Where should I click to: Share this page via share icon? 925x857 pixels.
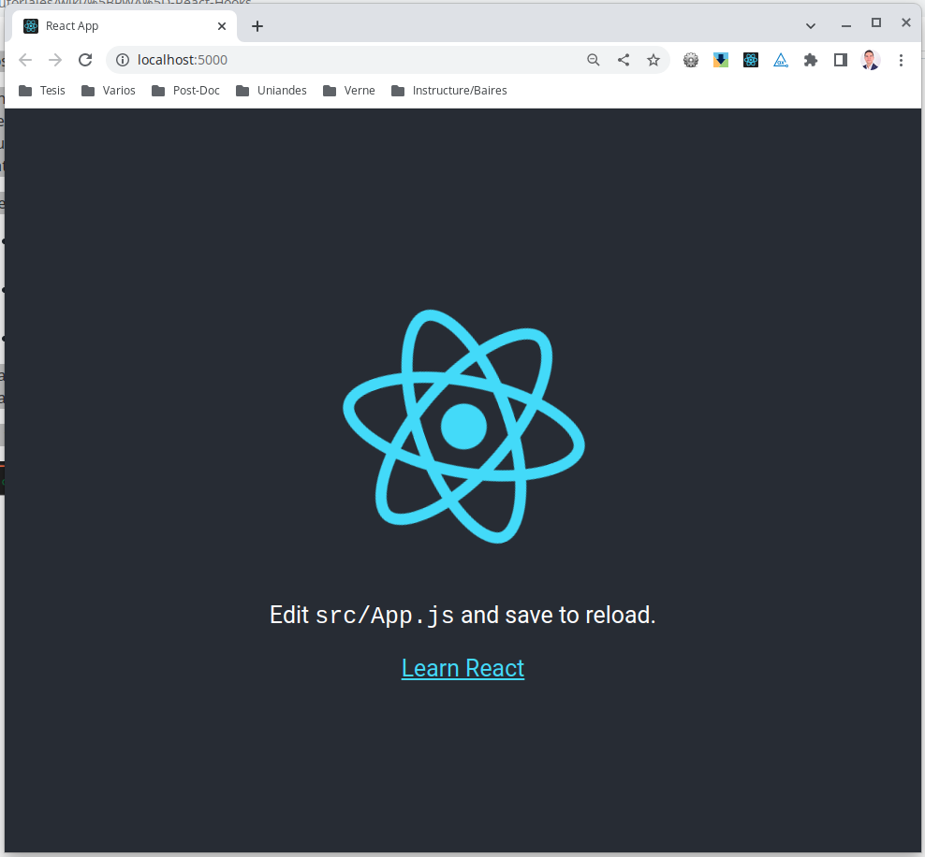pyautogui.click(x=624, y=60)
